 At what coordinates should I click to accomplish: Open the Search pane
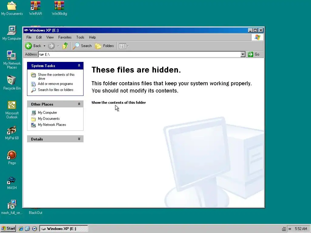tap(82, 46)
